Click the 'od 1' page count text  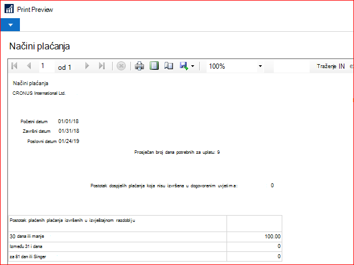pyautogui.click(x=64, y=68)
